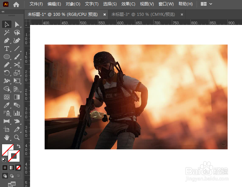Select the Gradient tool
The width and height of the screenshot is (242, 187).
pyautogui.click(x=17, y=97)
